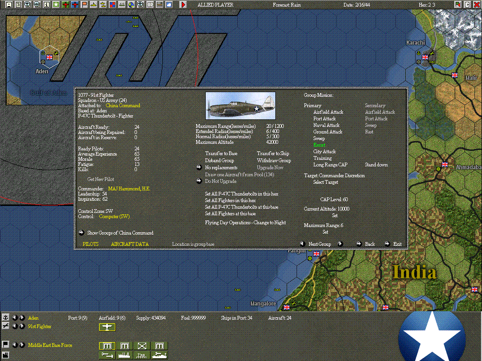Select the highlighted Escort primary mission
The height and width of the screenshot is (361, 482).
point(319,145)
